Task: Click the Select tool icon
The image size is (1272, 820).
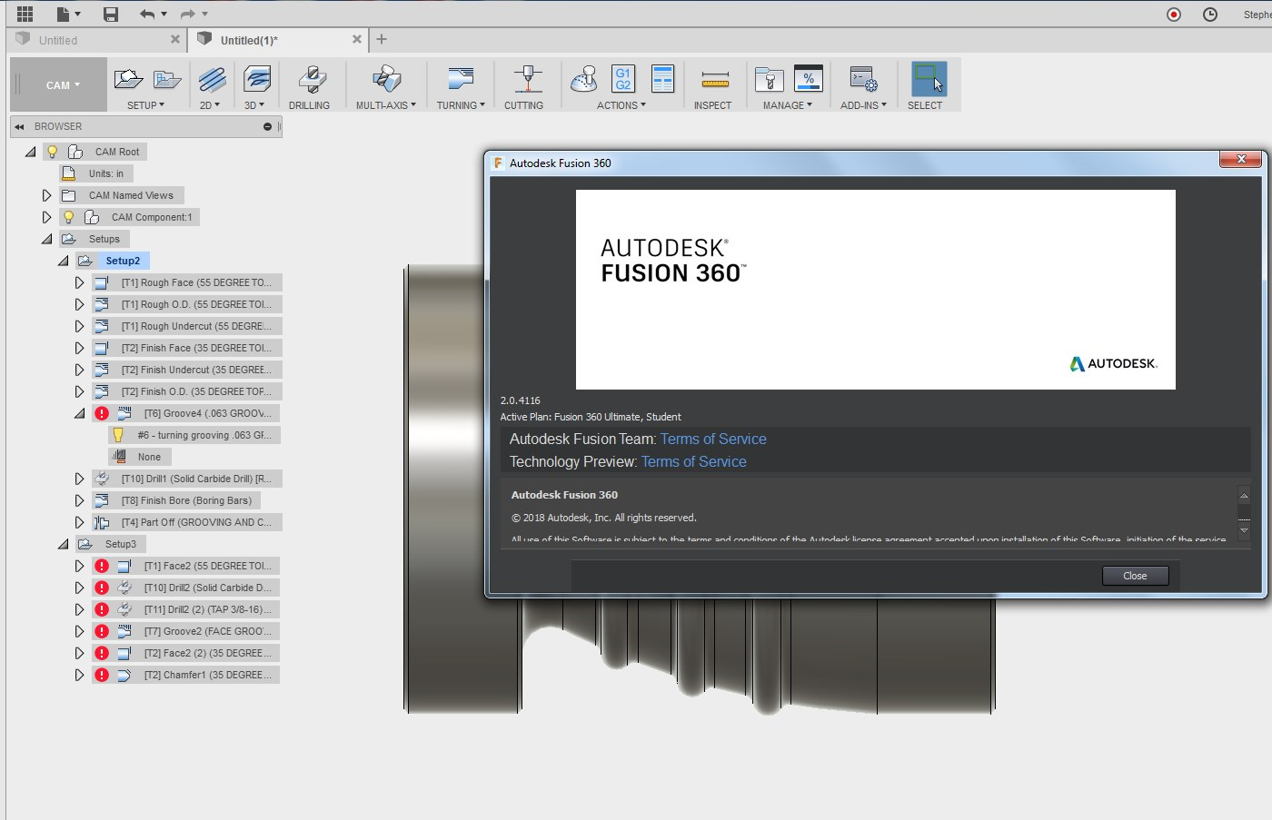Action: 928,80
